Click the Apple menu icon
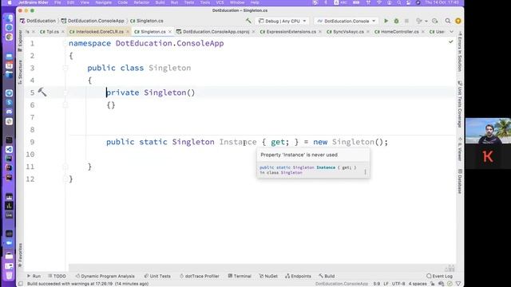This screenshot has height=287, width=511. click(10, 2)
